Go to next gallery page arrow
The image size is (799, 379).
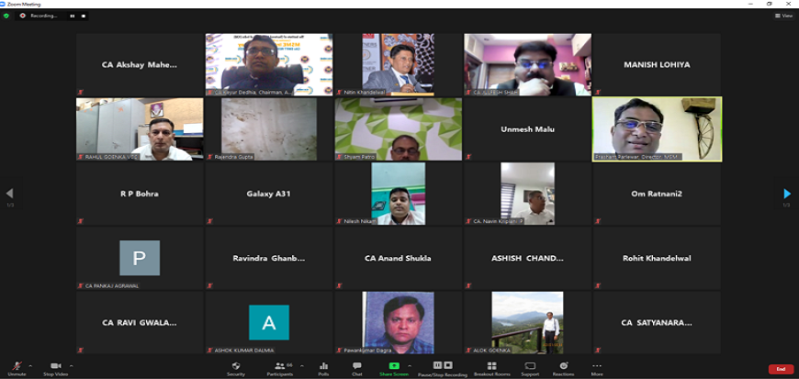[787, 194]
